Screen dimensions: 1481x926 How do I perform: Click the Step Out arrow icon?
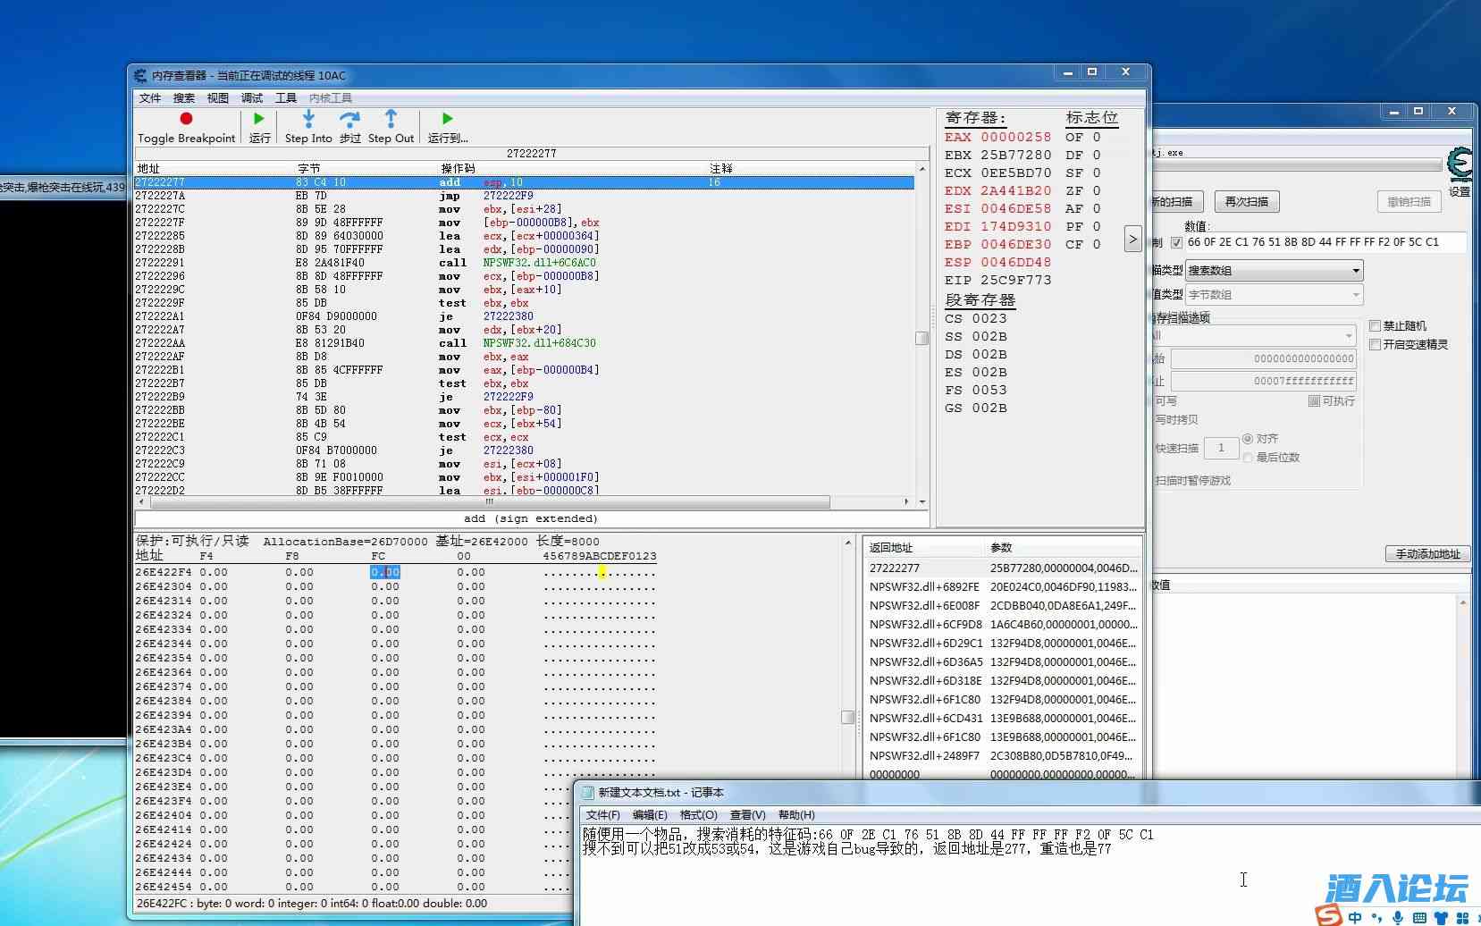(391, 119)
